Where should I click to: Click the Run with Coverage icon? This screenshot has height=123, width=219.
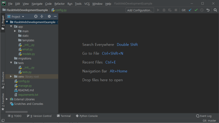[170, 10]
